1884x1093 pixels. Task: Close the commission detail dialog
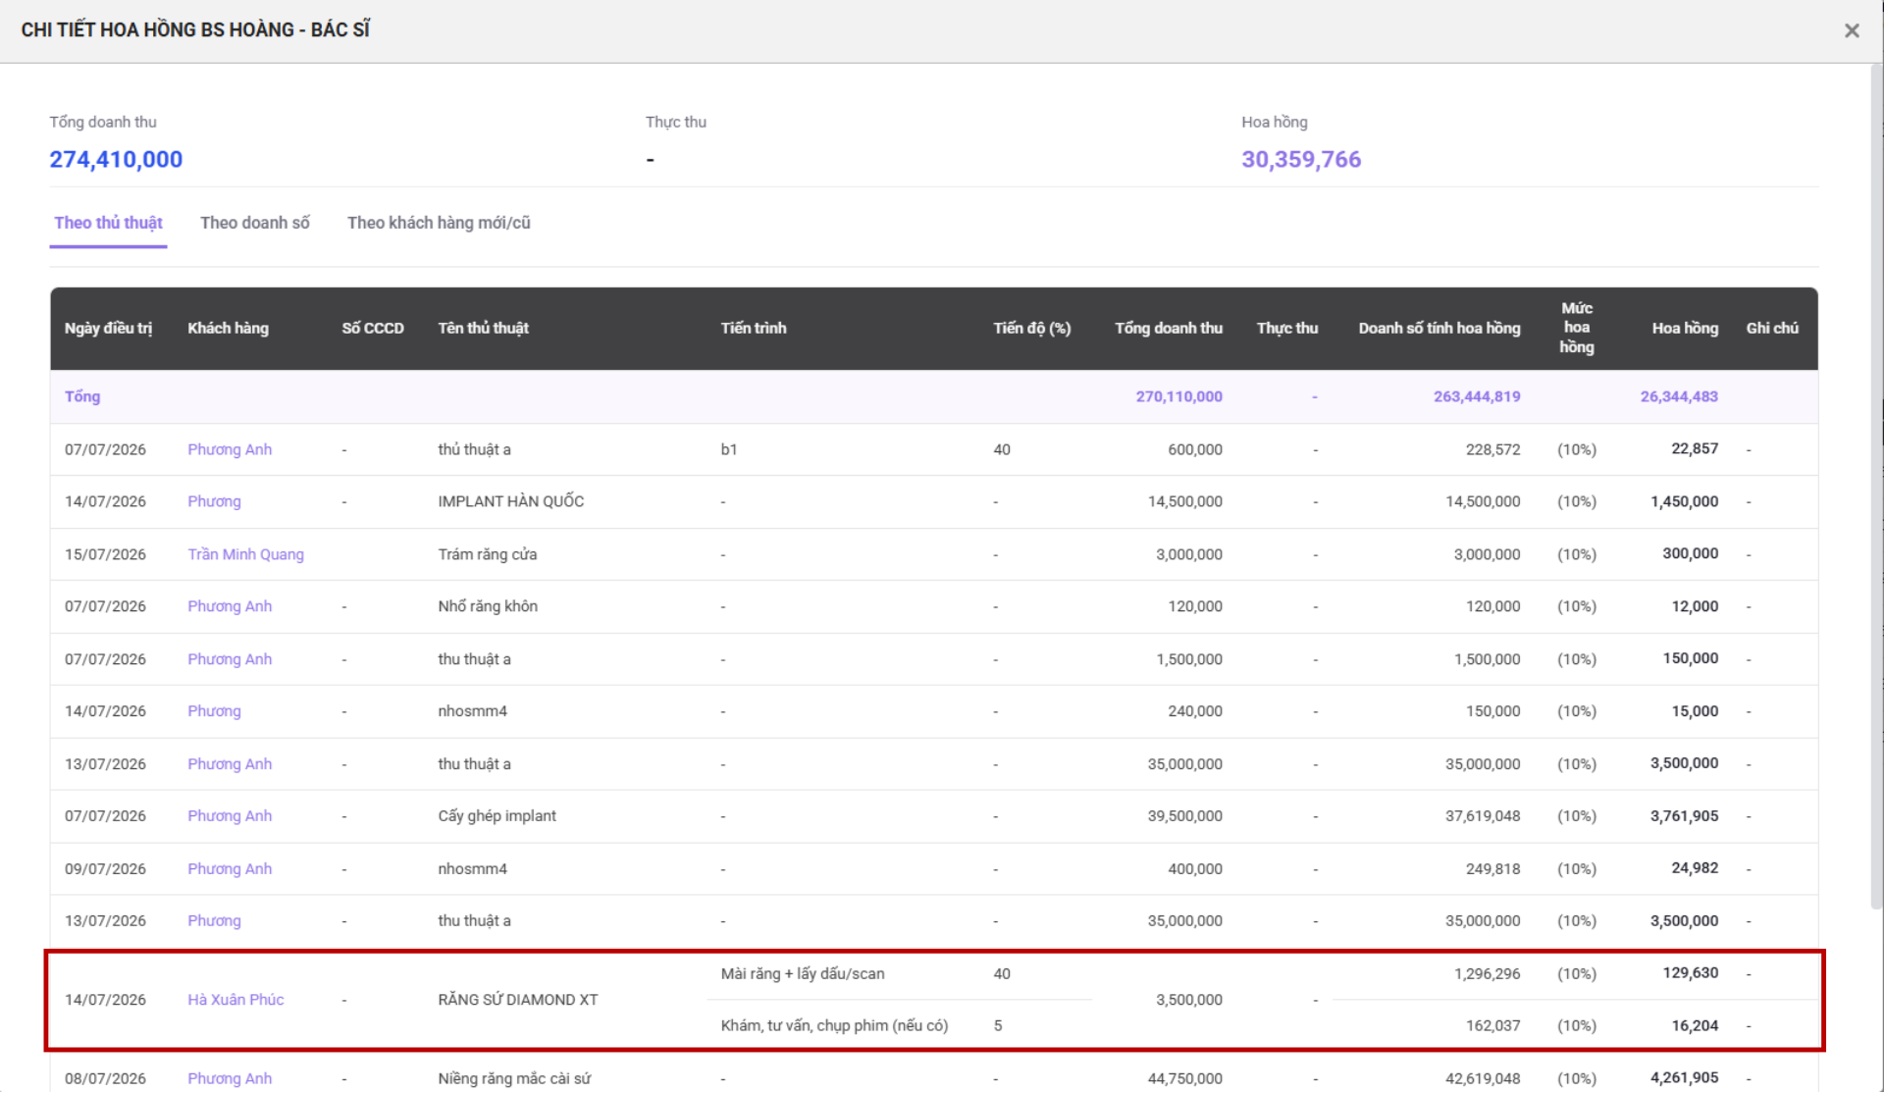pyautogui.click(x=1852, y=30)
